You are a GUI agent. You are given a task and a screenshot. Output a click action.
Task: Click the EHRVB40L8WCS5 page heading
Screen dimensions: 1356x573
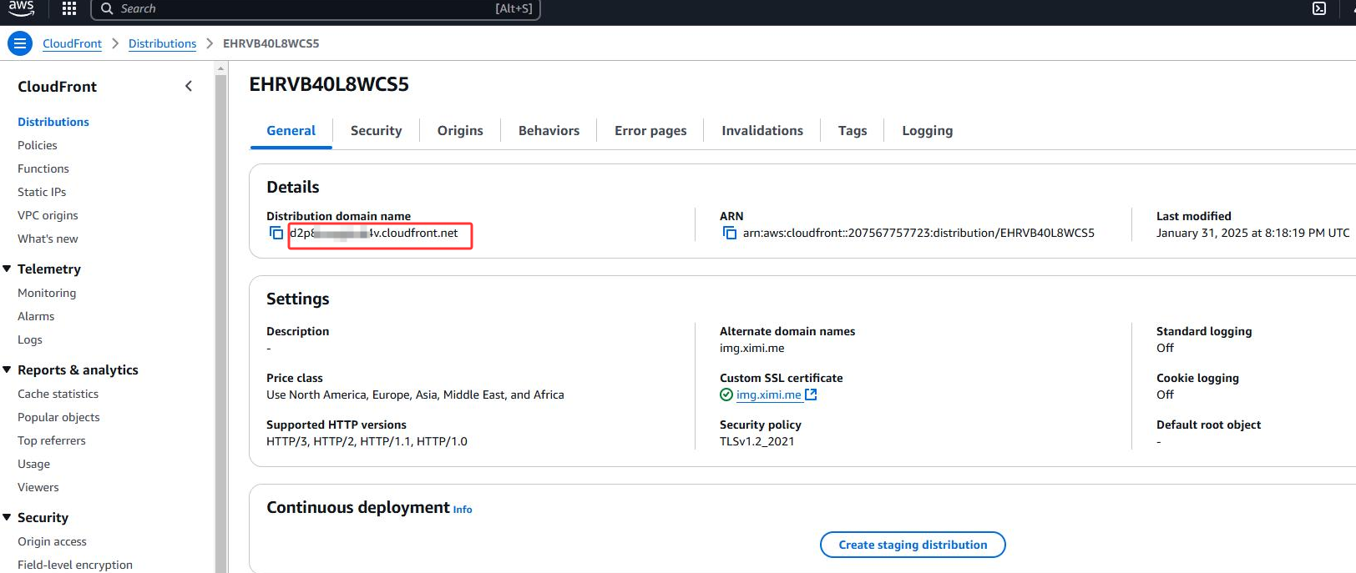(329, 84)
